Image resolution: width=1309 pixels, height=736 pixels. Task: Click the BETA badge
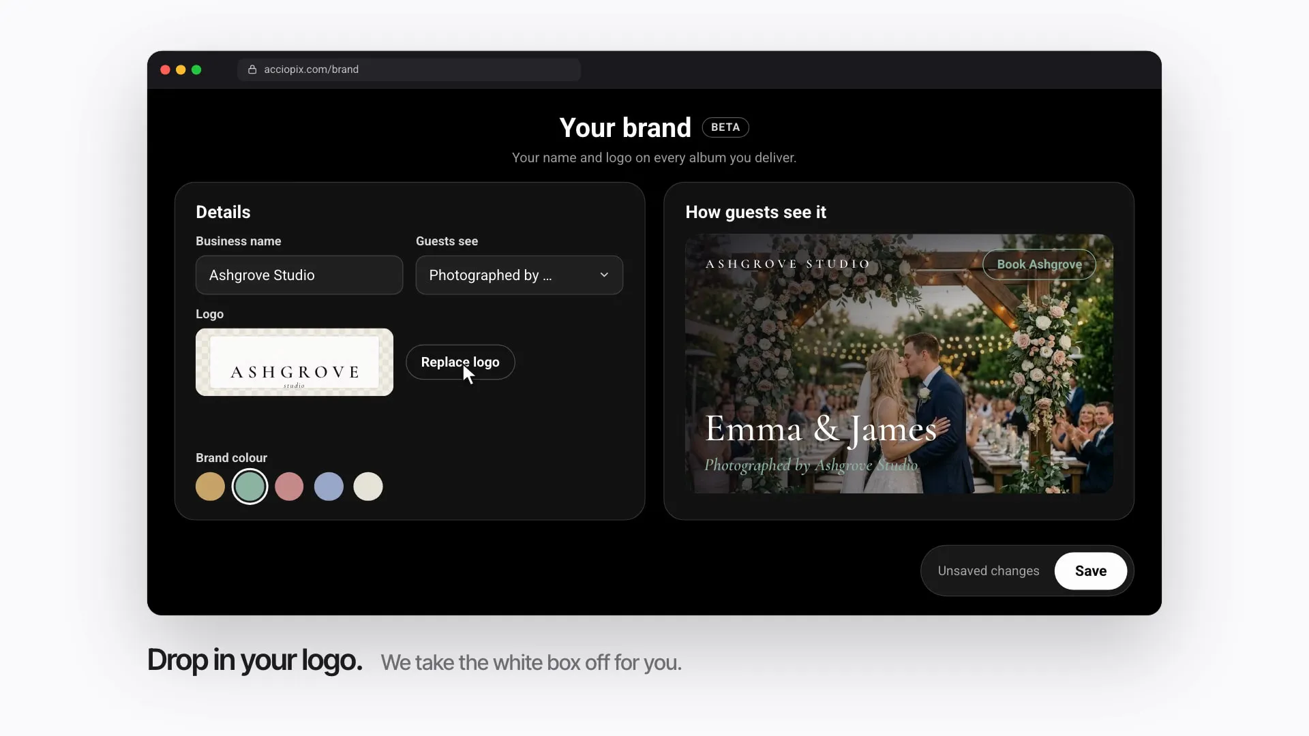point(725,127)
